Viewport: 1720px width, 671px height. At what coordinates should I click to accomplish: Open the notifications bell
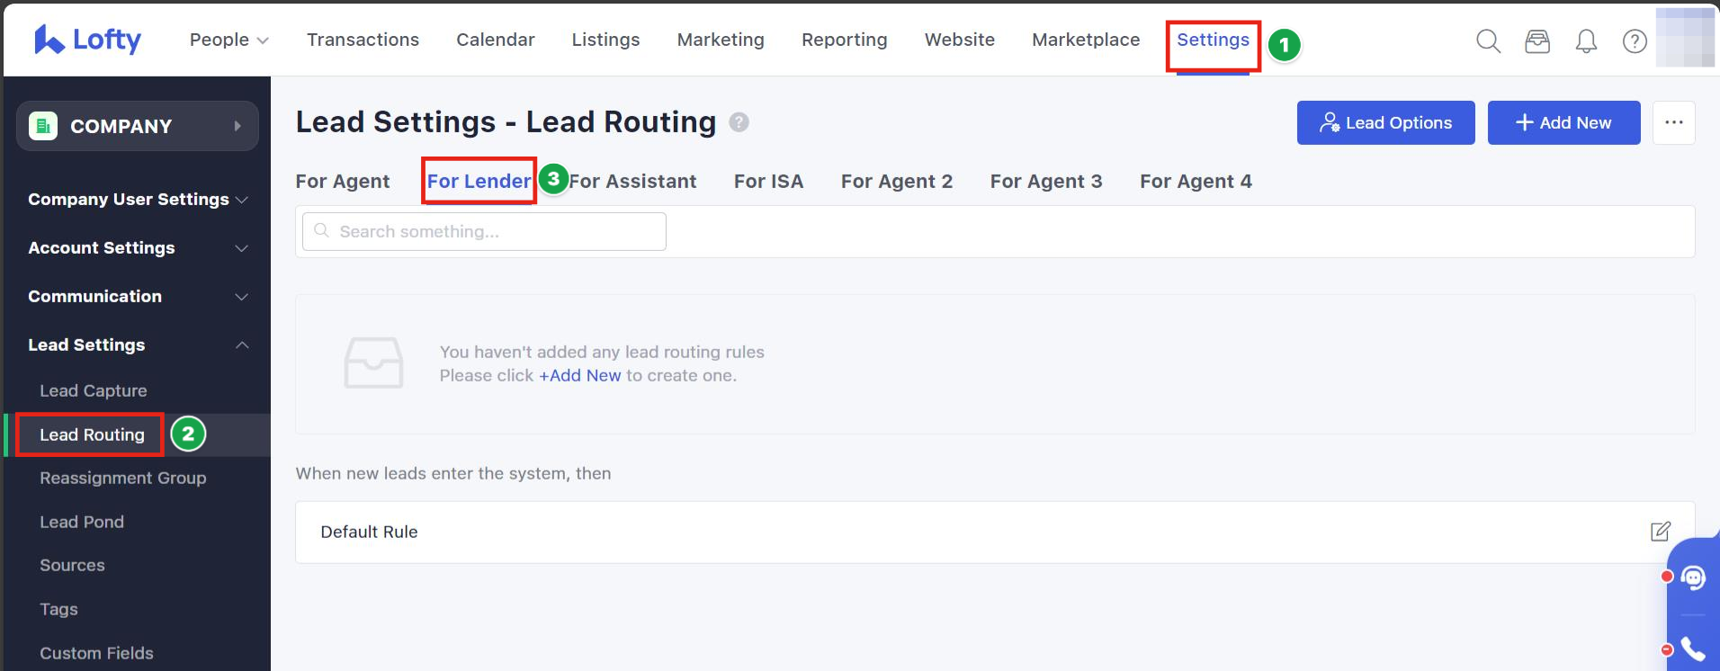(1586, 41)
